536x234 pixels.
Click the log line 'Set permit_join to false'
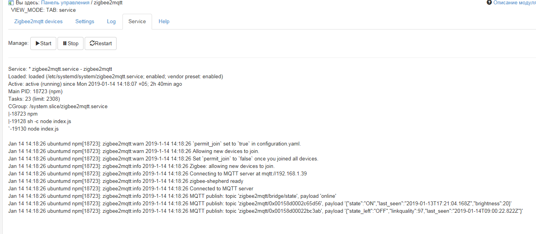point(163,158)
